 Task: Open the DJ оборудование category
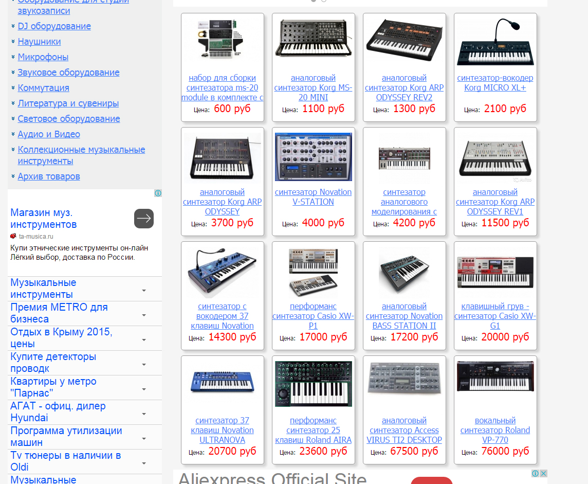(54, 26)
